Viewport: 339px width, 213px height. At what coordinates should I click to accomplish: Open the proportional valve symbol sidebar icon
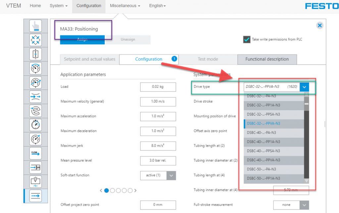point(35,54)
